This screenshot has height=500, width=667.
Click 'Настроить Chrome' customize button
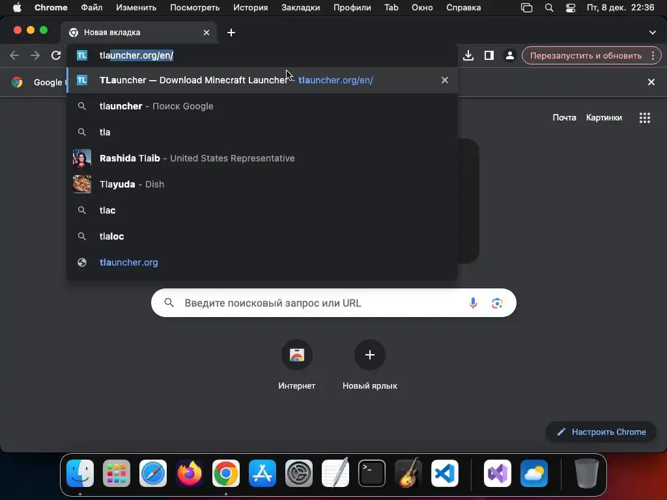[x=601, y=432]
